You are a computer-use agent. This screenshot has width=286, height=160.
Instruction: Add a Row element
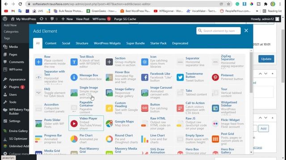(x=50, y=62)
